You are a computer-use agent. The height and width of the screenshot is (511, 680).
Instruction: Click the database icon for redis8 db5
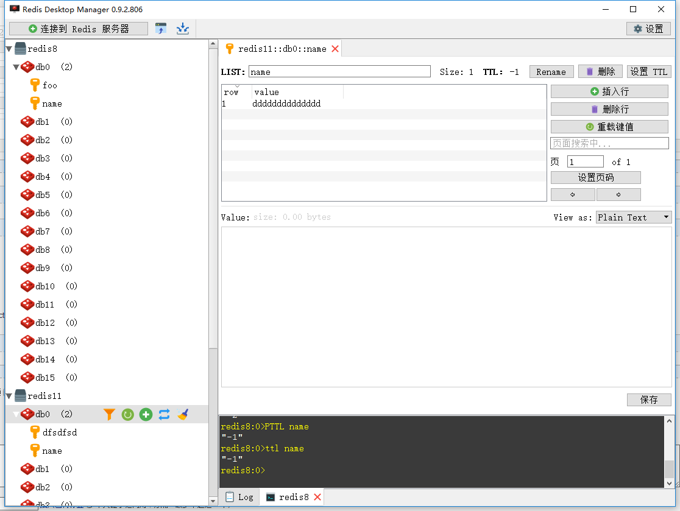27,195
